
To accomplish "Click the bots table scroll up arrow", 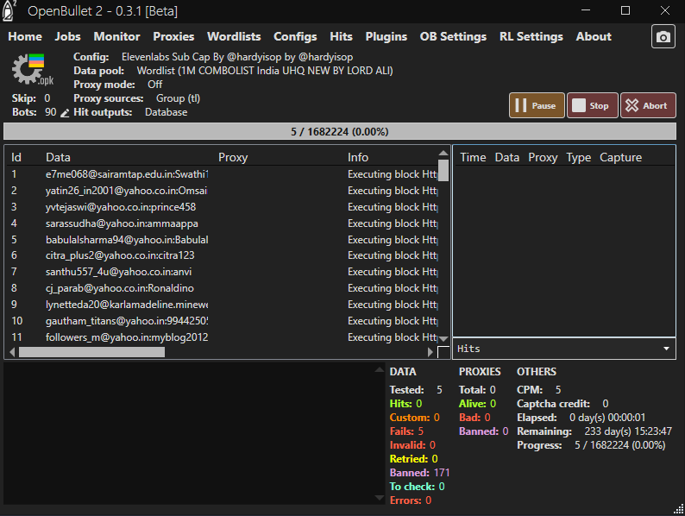I will (443, 153).
